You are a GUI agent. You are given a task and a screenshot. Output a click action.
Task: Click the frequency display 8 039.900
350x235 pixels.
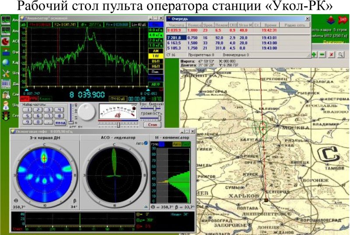click(x=87, y=95)
